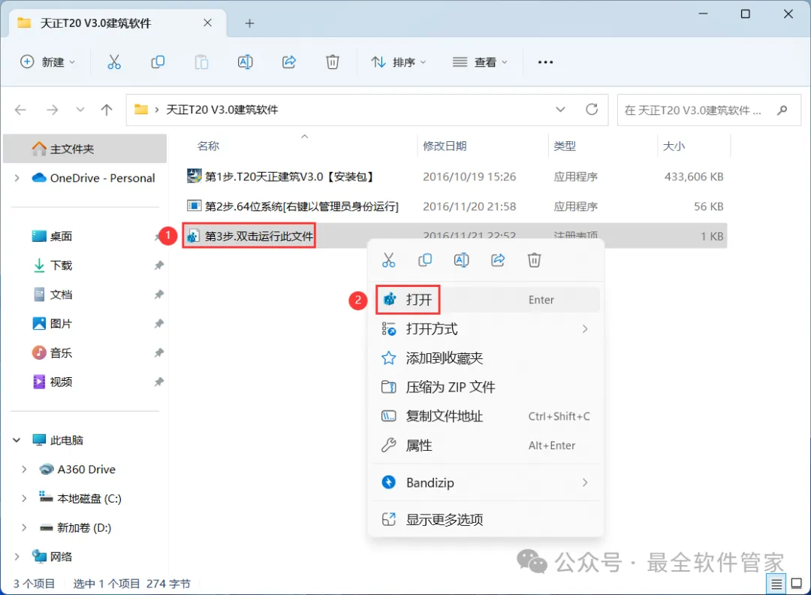Click the context menu Share icon

498,260
